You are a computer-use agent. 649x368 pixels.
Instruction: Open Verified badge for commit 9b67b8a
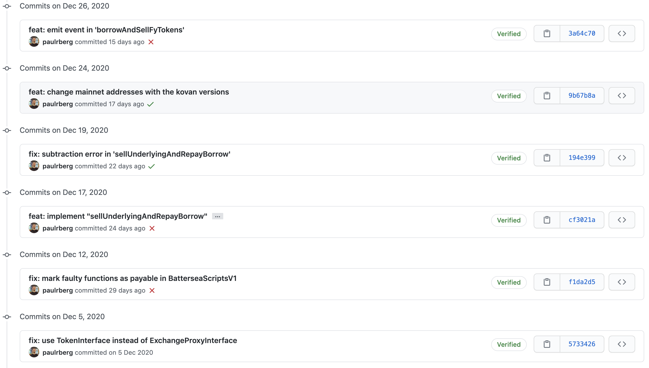(x=509, y=96)
